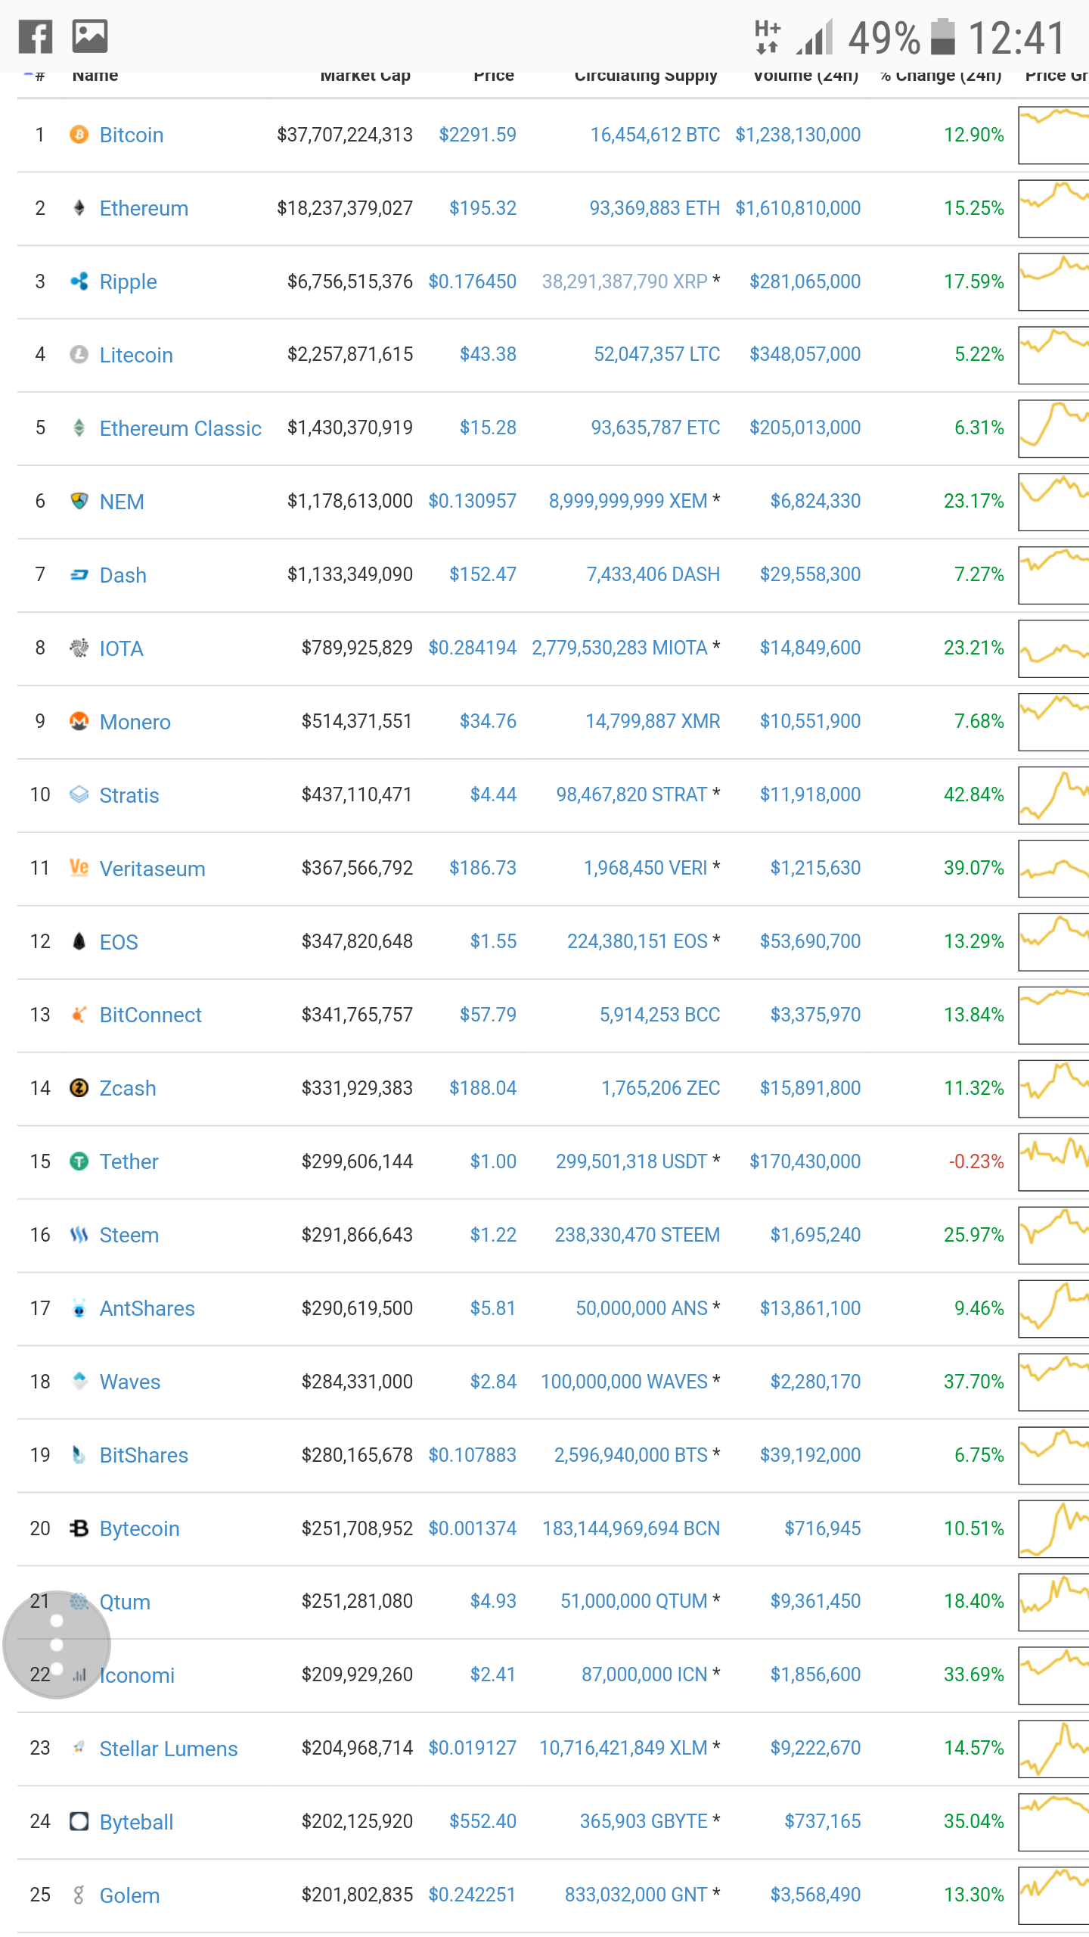Open Dash supply 7,433,406 DASH link
The height and width of the screenshot is (1937, 1089).
point(653,574)
